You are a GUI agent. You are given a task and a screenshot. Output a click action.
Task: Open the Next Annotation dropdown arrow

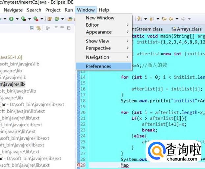point(145,19)
